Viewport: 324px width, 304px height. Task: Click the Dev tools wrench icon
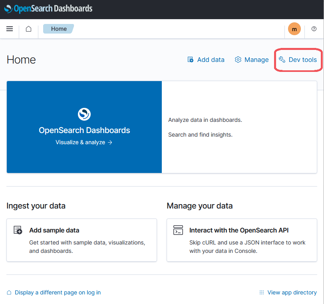point(282,60)
